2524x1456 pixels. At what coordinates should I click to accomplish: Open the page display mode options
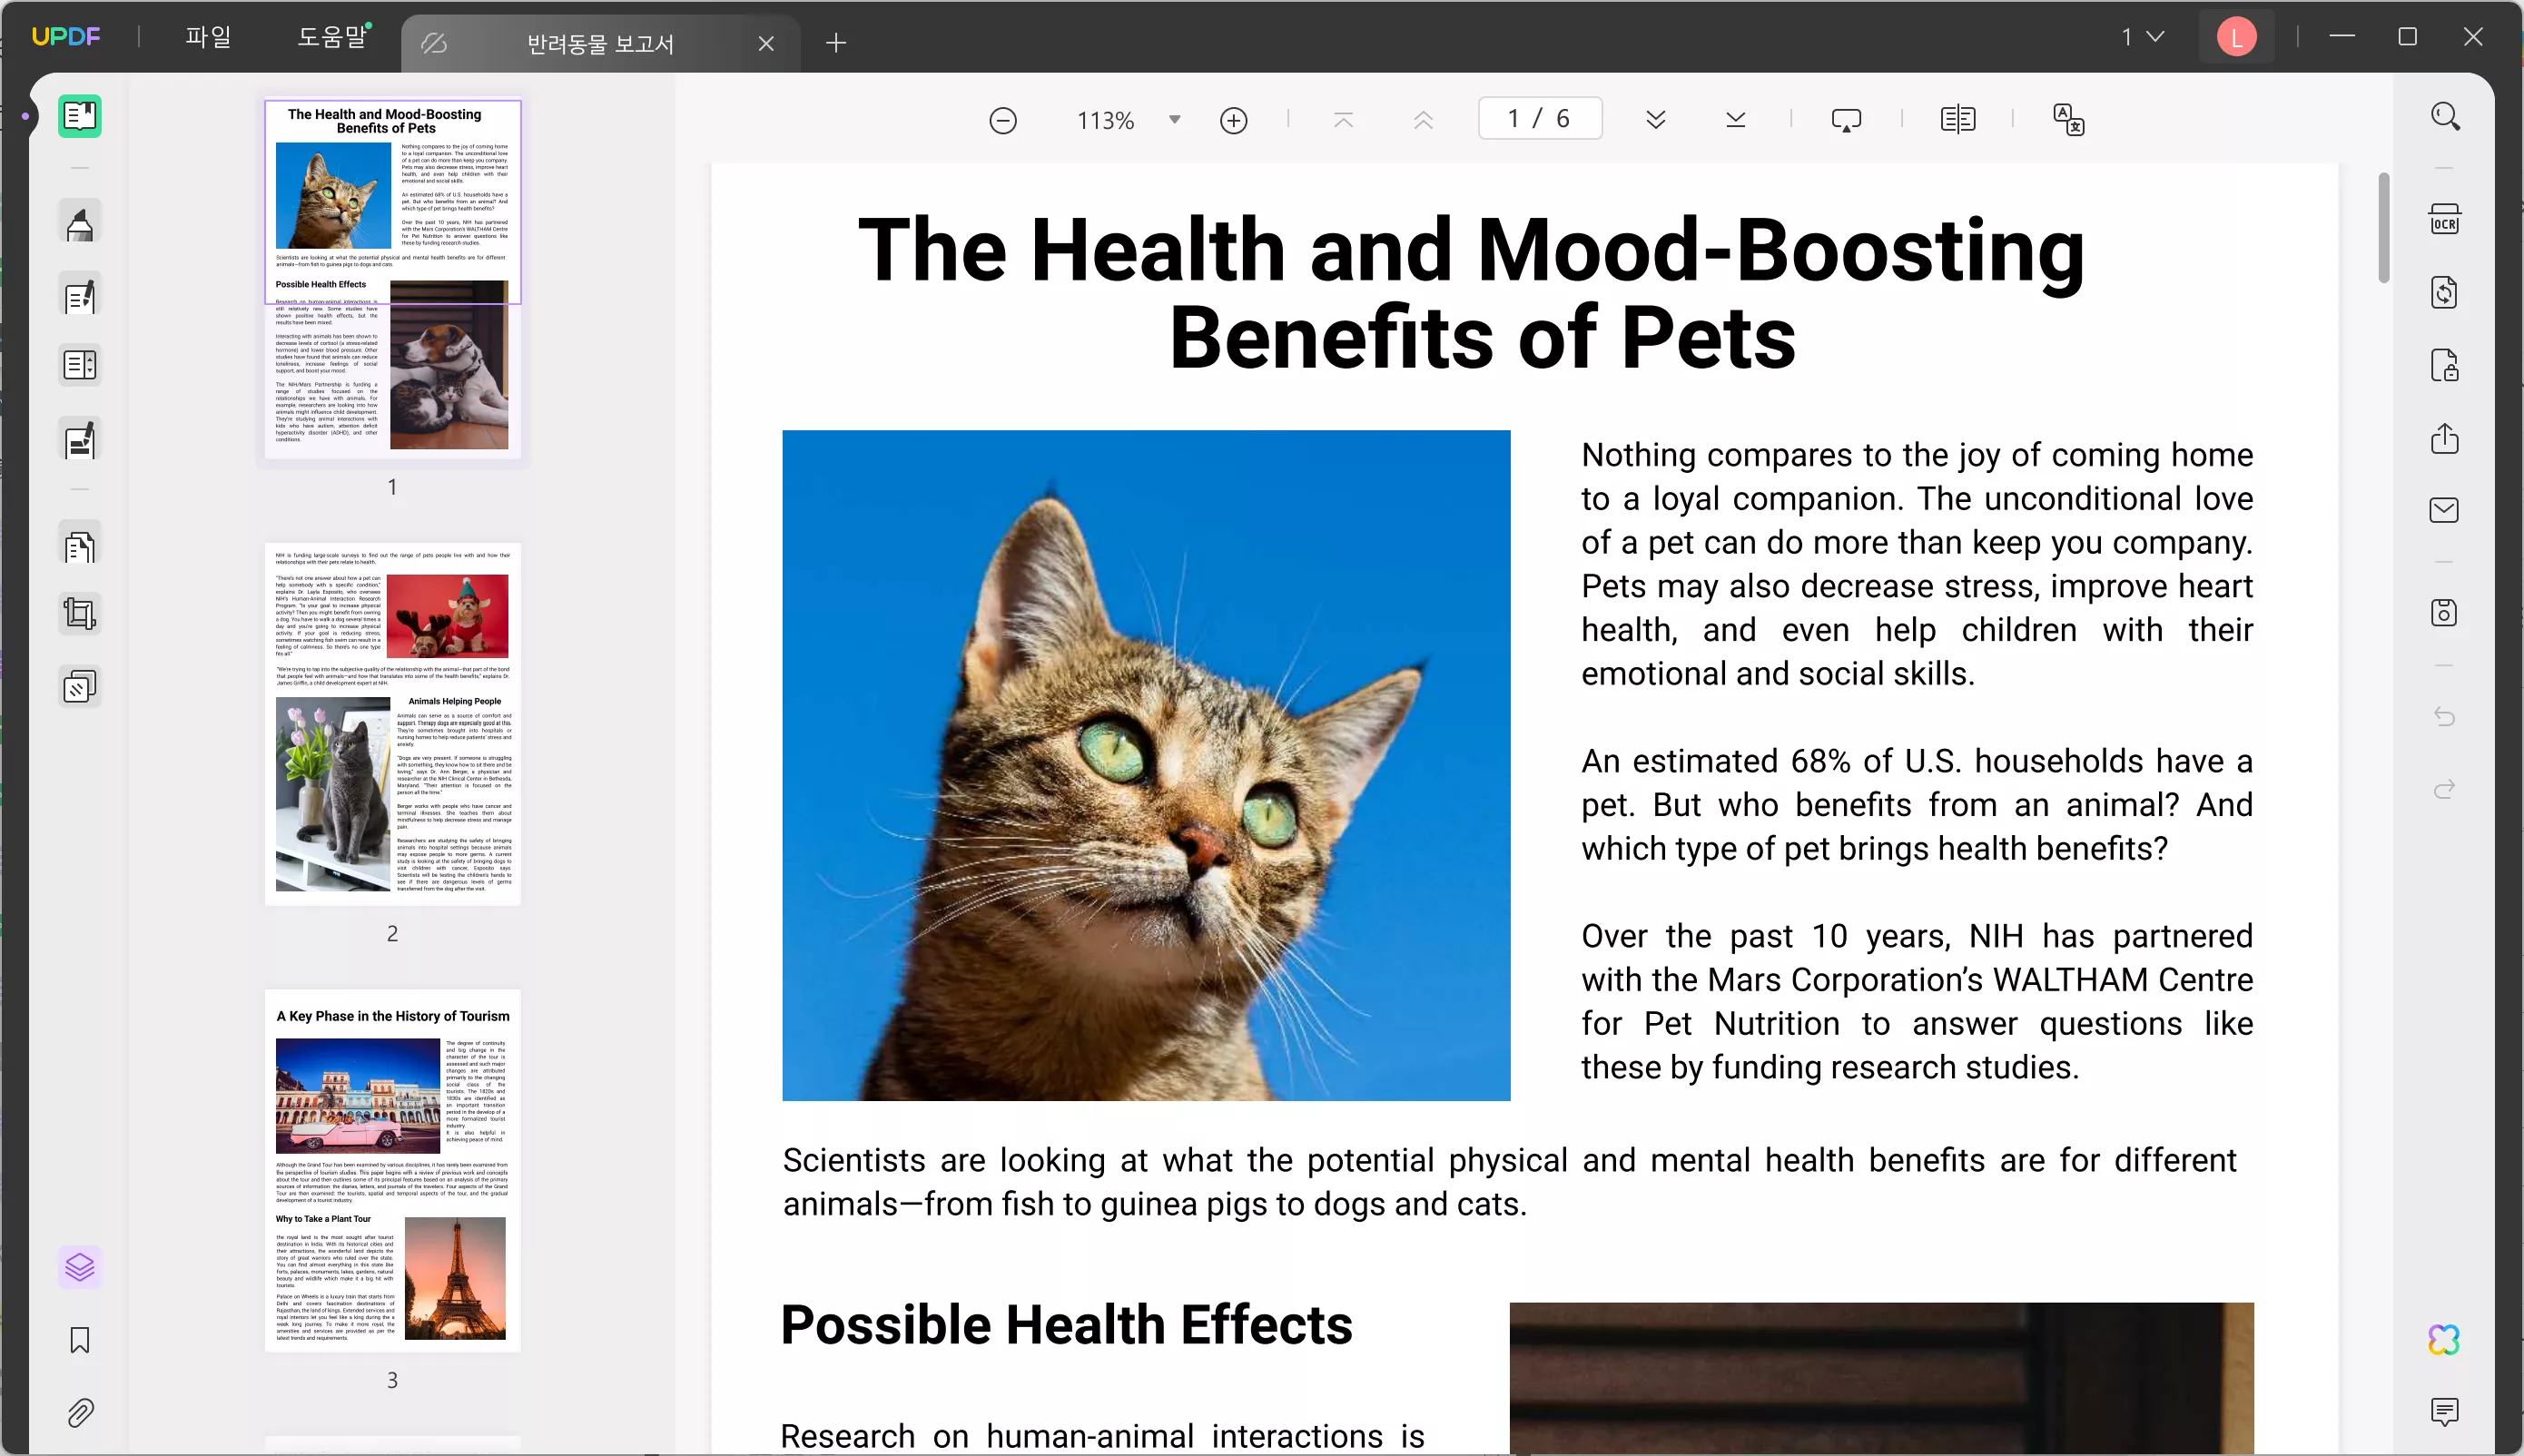tap(1957, 119)
